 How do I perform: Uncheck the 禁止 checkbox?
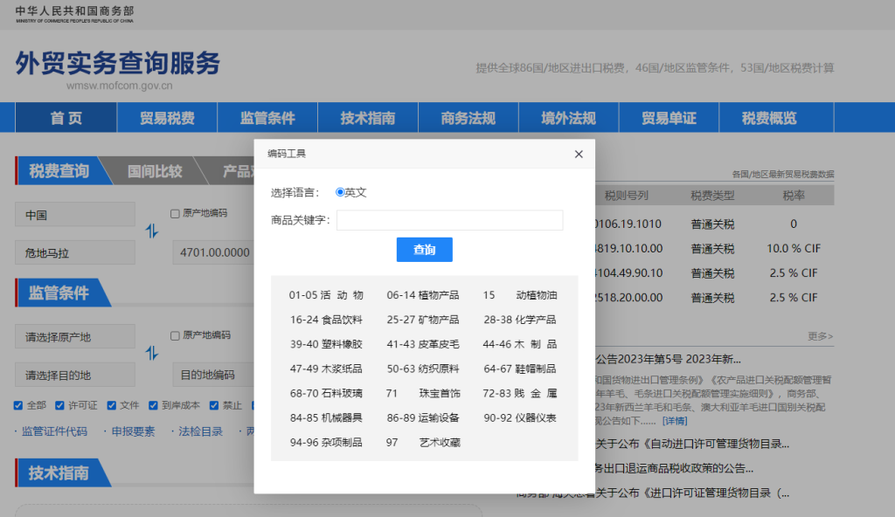pos(214,405)
